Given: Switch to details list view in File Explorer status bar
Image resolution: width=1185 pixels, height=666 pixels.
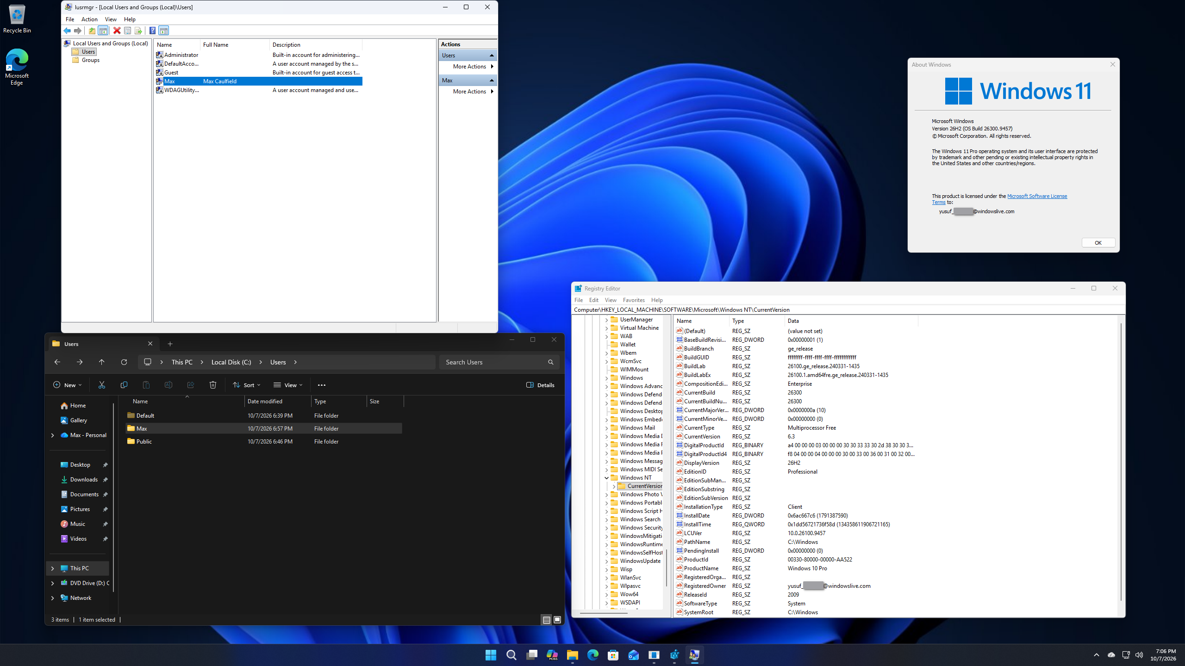Looking at the screenshot, I should tap(547, 620).
